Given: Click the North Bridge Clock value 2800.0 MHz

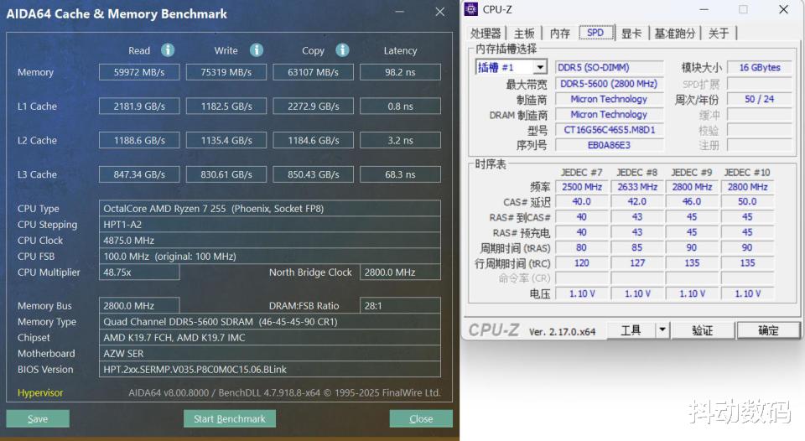Looking at the screenshot, I should pyautogui.click(x=400, y=272).
